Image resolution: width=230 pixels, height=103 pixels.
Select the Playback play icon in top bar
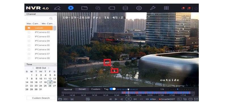pyautogui.click(x=71, y=8)
